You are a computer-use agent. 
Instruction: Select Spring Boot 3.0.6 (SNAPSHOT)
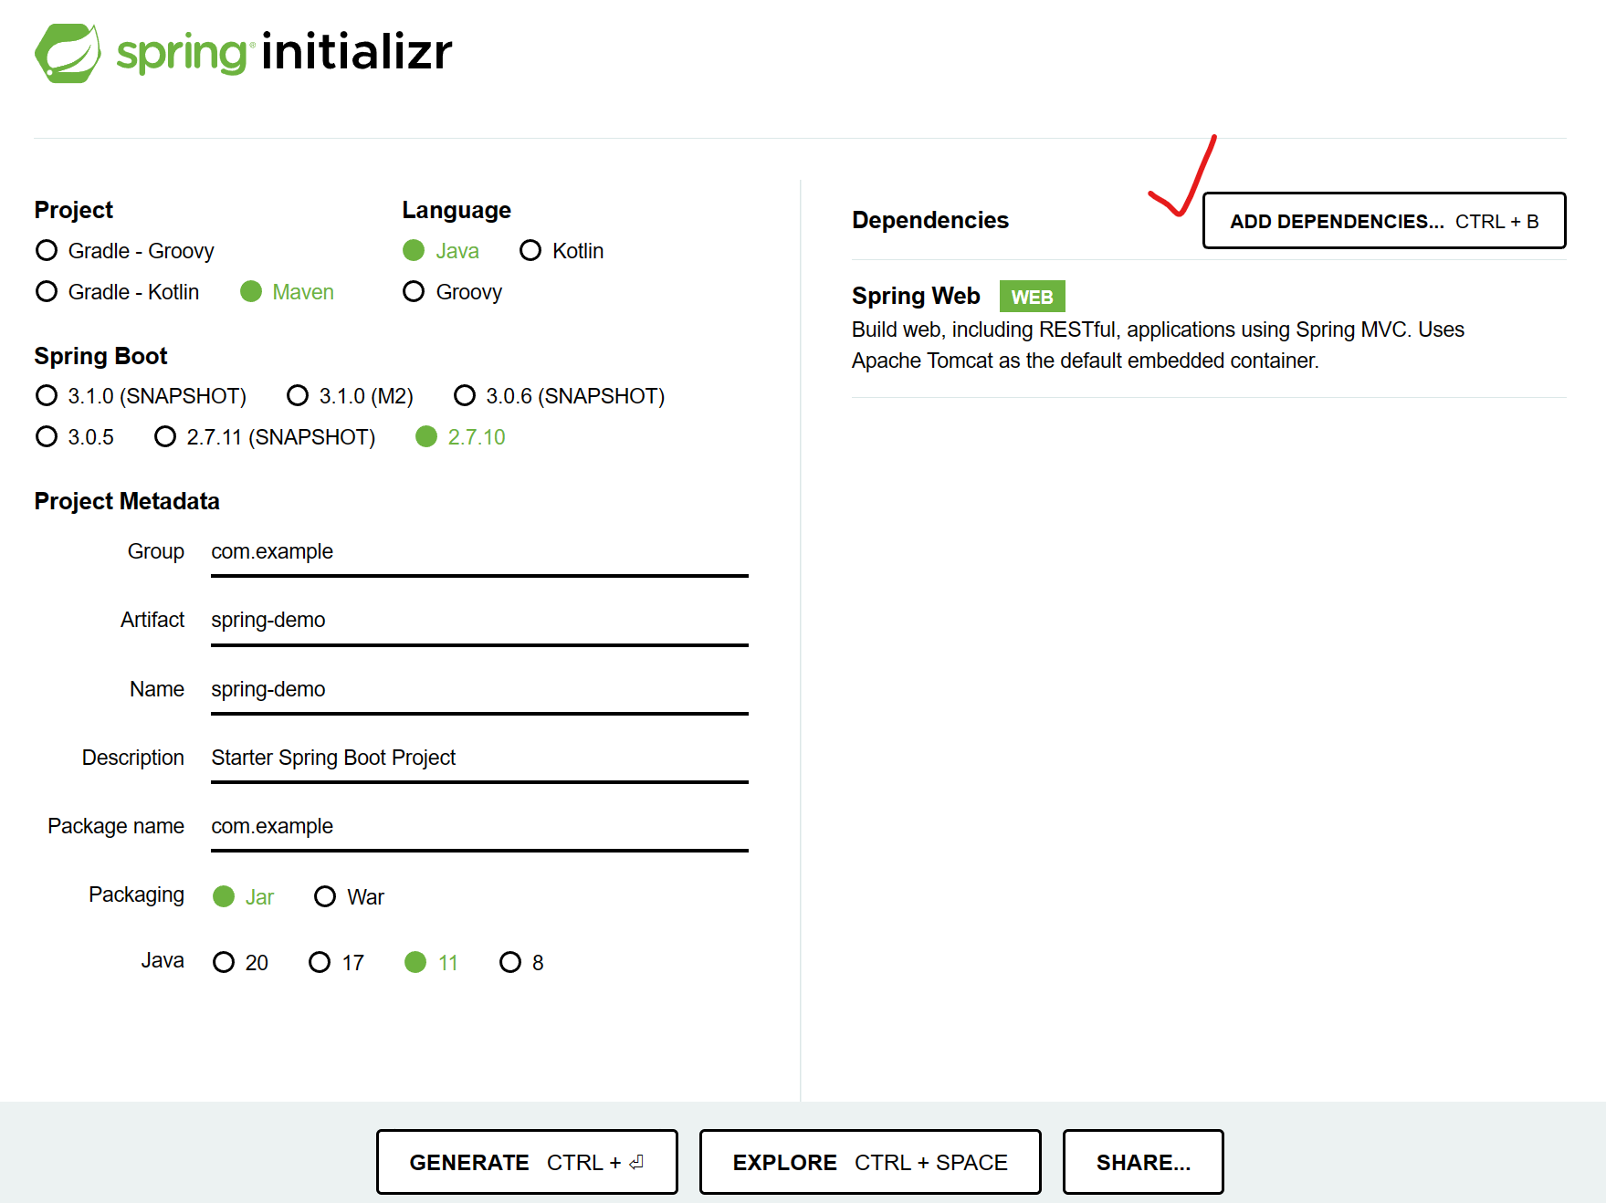[559, 396]
